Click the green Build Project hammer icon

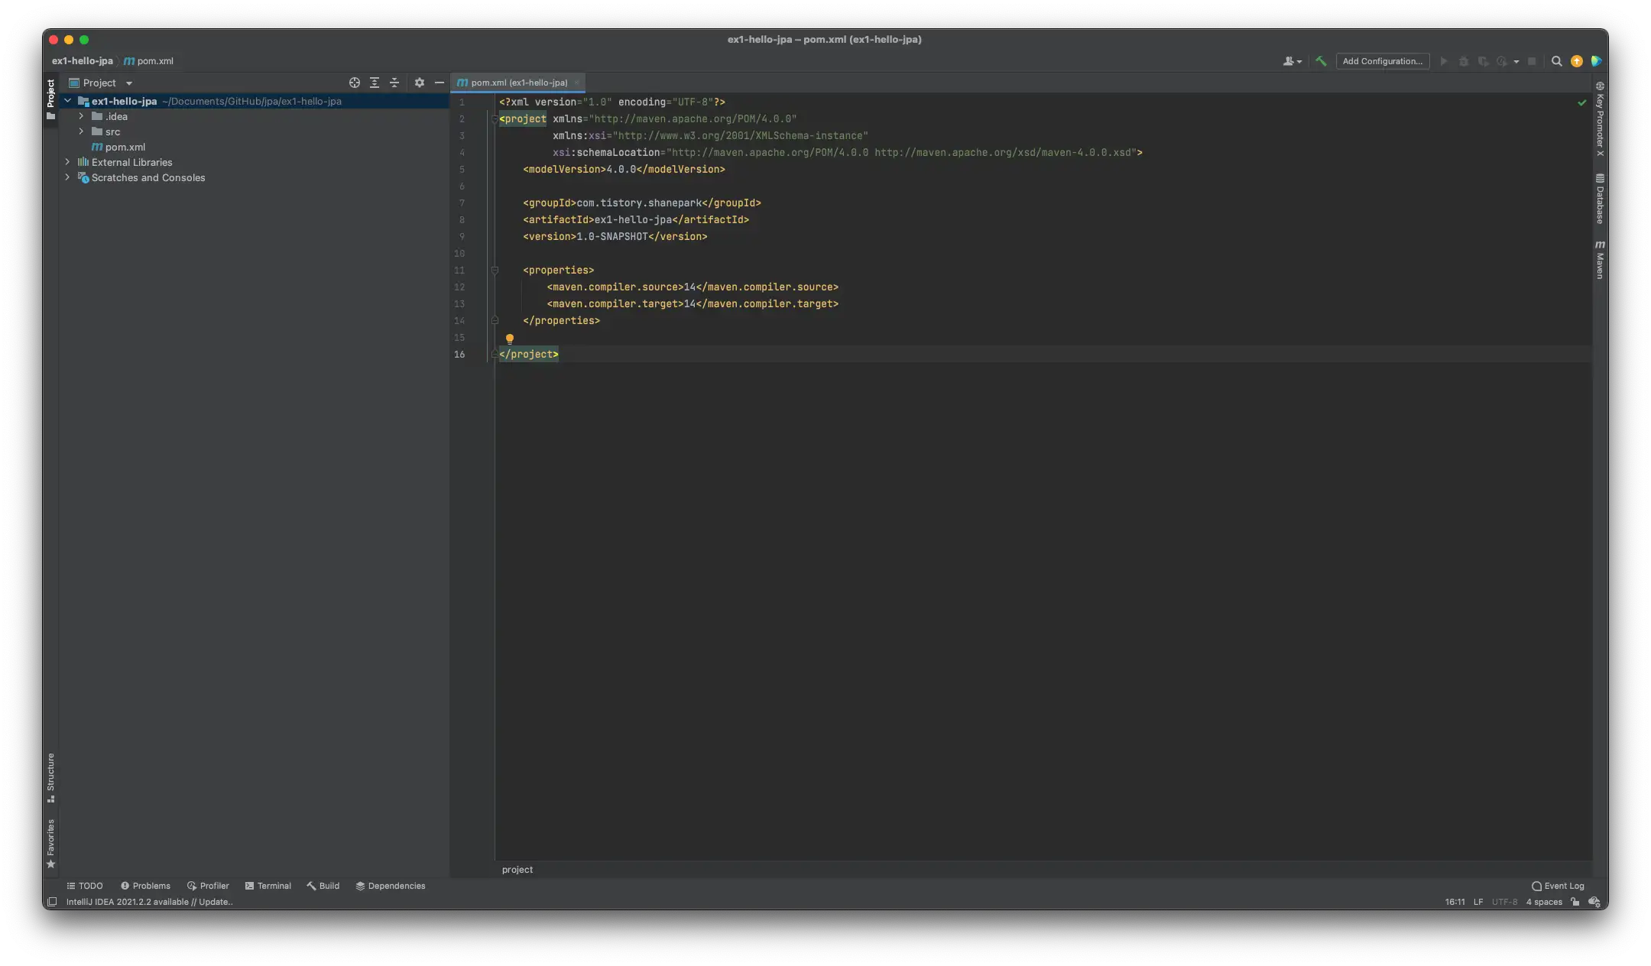coord(1321,61)
